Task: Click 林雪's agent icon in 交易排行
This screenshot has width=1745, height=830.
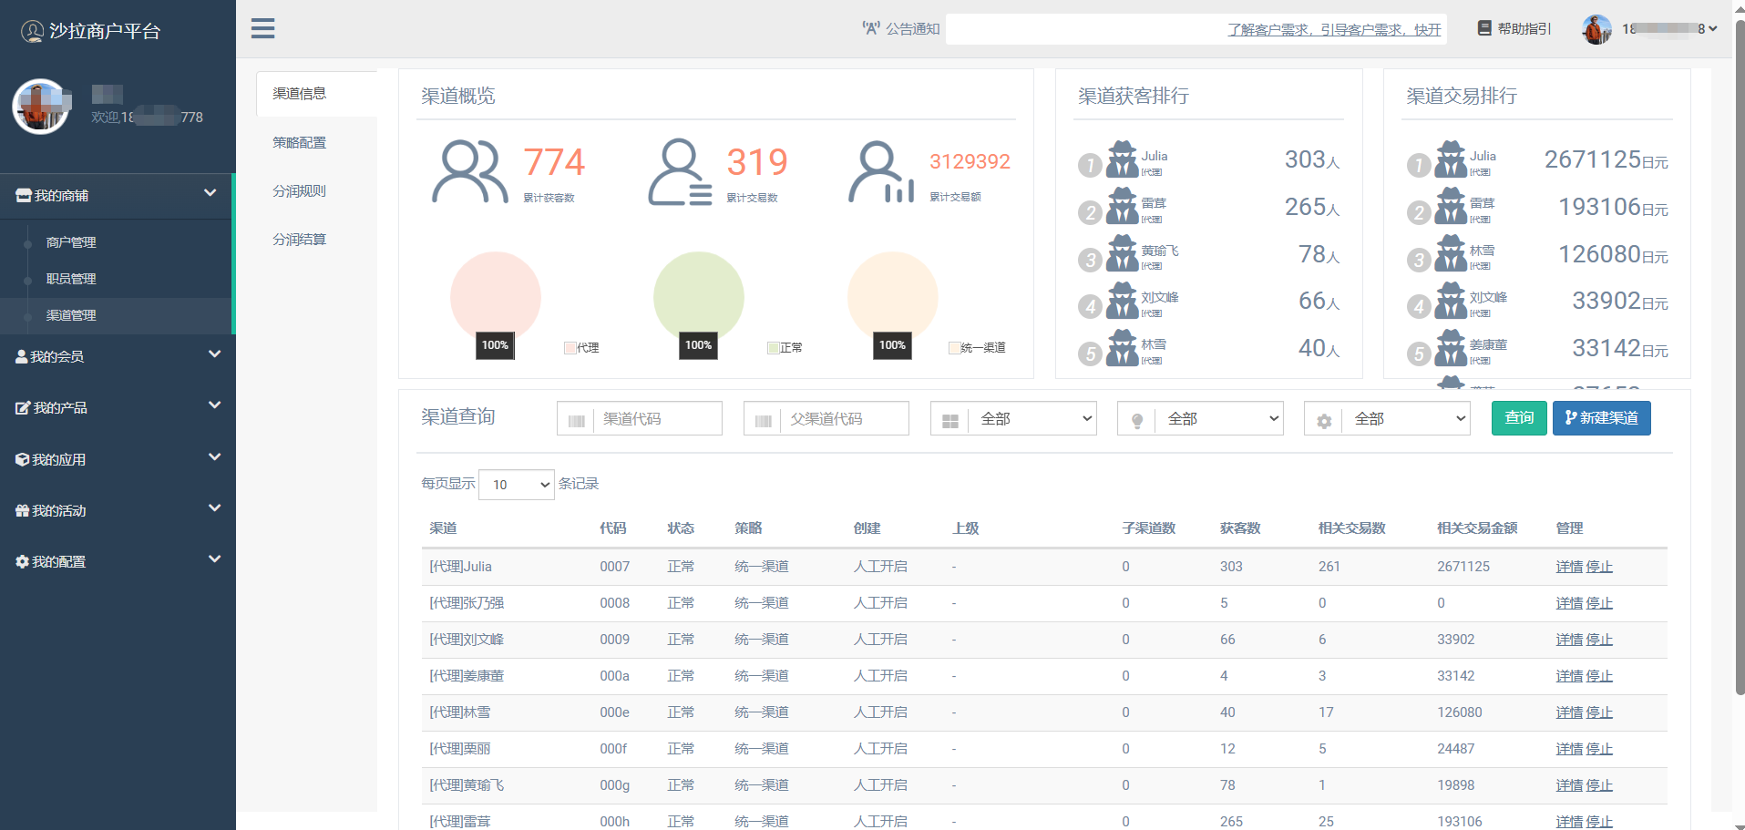Action: point(1450,253)
